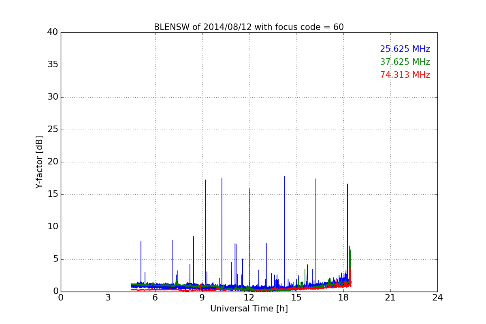Screen dimensions: 486x324
Task: Click the y-axis tick label 40
Action: (x=53, y=32)
